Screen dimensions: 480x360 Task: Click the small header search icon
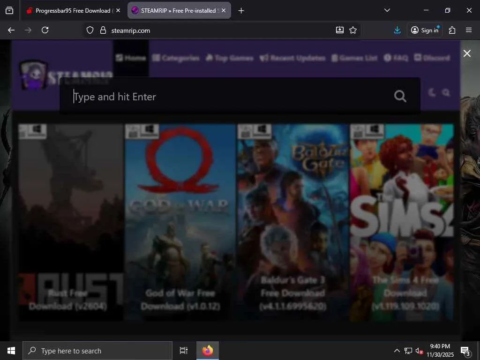click(x=446, y=92)
